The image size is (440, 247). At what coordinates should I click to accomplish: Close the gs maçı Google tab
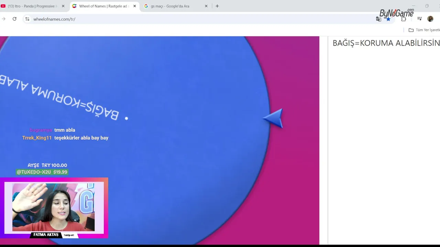(x=206, y=6)
